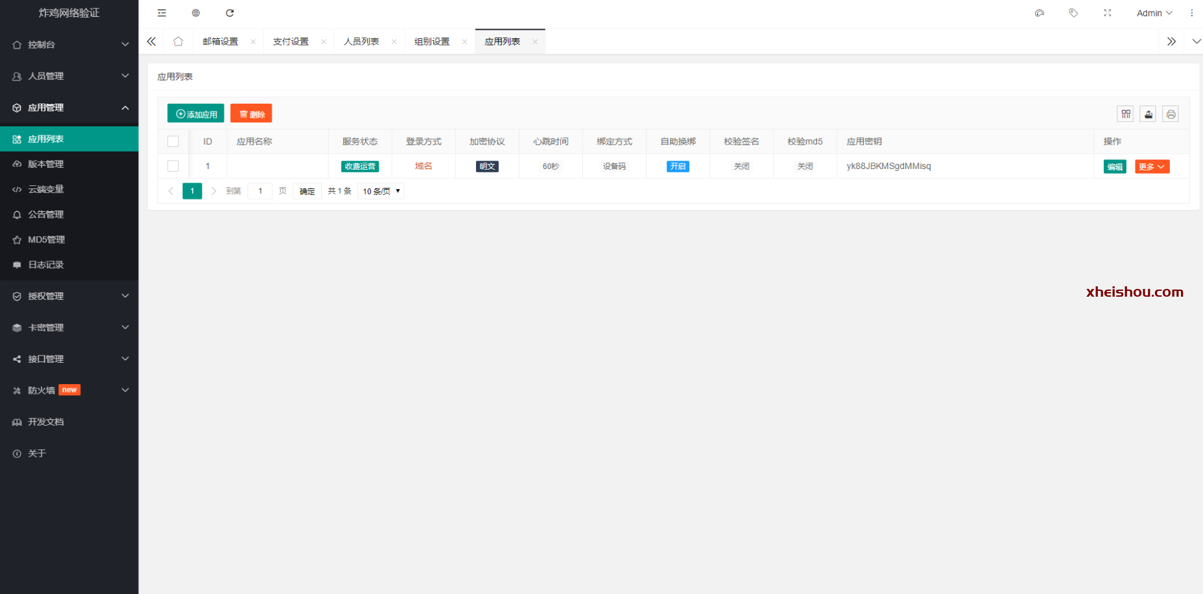1203x594 pixels.
Task: Expand the 防火墙 sidebar menu
Action: pyautogui.click(x=69, y=390)
